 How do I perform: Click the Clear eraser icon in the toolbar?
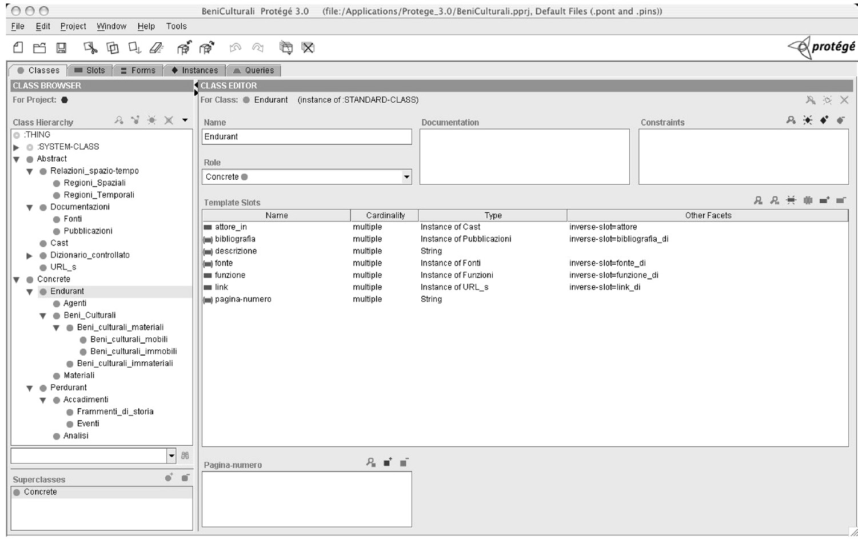157,47
